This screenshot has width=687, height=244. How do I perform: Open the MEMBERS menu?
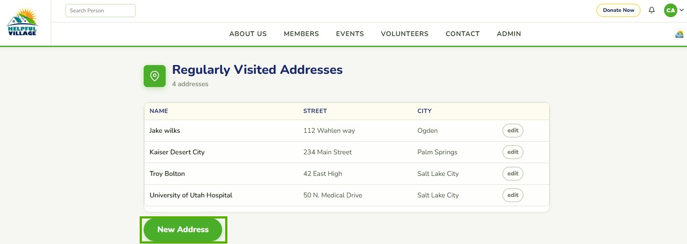[301, 34]
